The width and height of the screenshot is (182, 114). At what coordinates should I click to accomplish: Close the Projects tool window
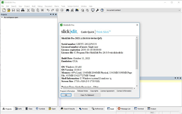(x=56, y=14)
